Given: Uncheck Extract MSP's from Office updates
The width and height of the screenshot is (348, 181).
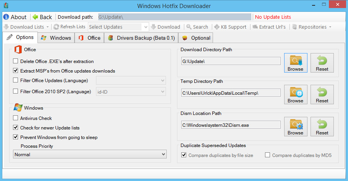Looking at the screenshot, I should 16,70.
